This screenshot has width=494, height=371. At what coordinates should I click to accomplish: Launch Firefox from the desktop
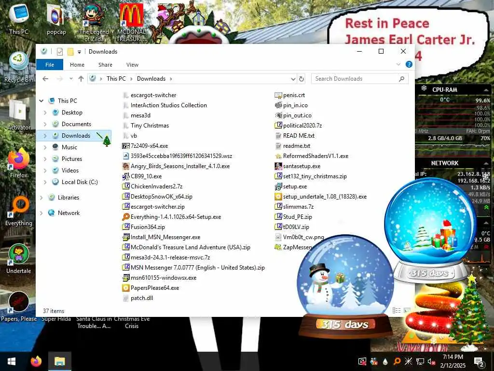(19, 163)
